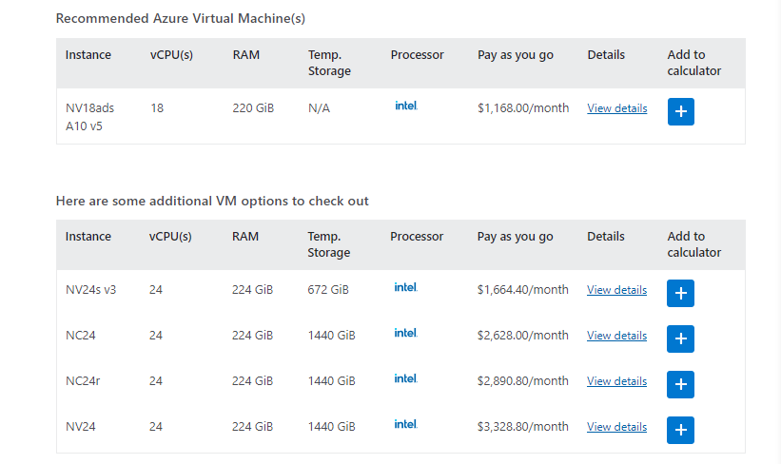Click the $1,664.40/month price
The height and width of the screenshot is (464, 781).
tap(522, 290)
